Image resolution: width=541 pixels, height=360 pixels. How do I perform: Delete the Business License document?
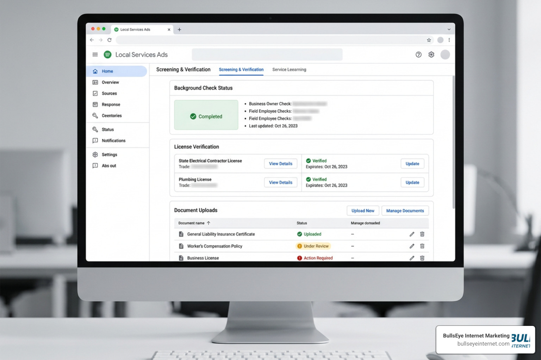click(x=422, y=258)
